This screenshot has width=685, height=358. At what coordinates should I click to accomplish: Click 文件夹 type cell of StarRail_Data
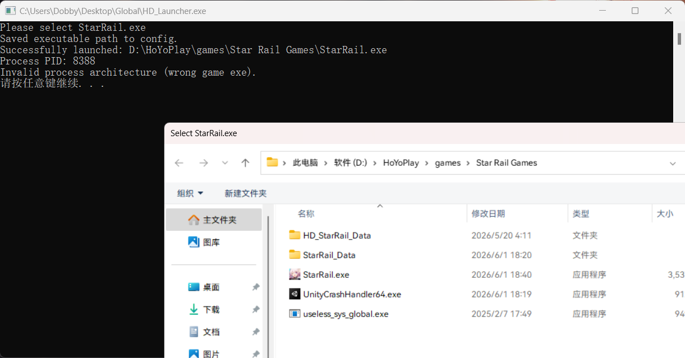coord(585,255)
